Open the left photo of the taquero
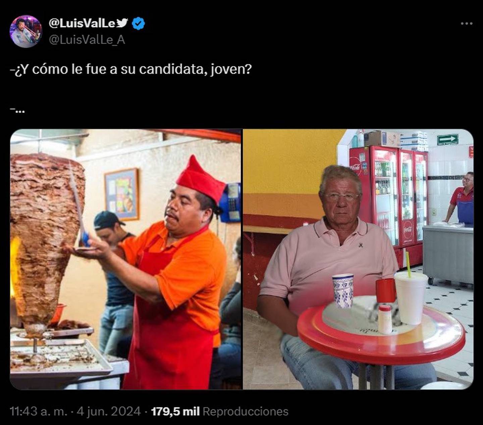 [x=125, y=259]
